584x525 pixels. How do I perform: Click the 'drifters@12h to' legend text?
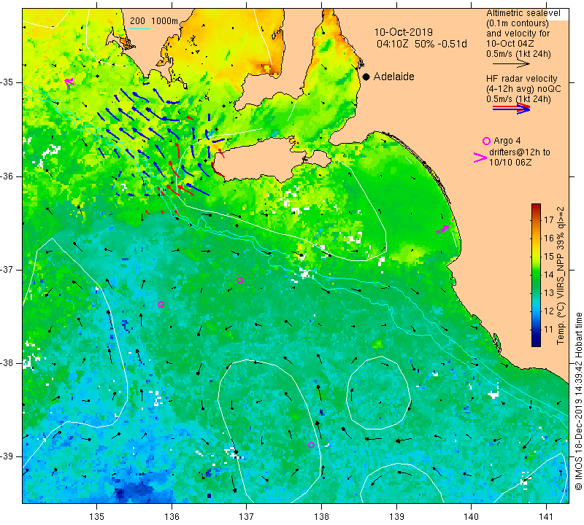point(519,152)
